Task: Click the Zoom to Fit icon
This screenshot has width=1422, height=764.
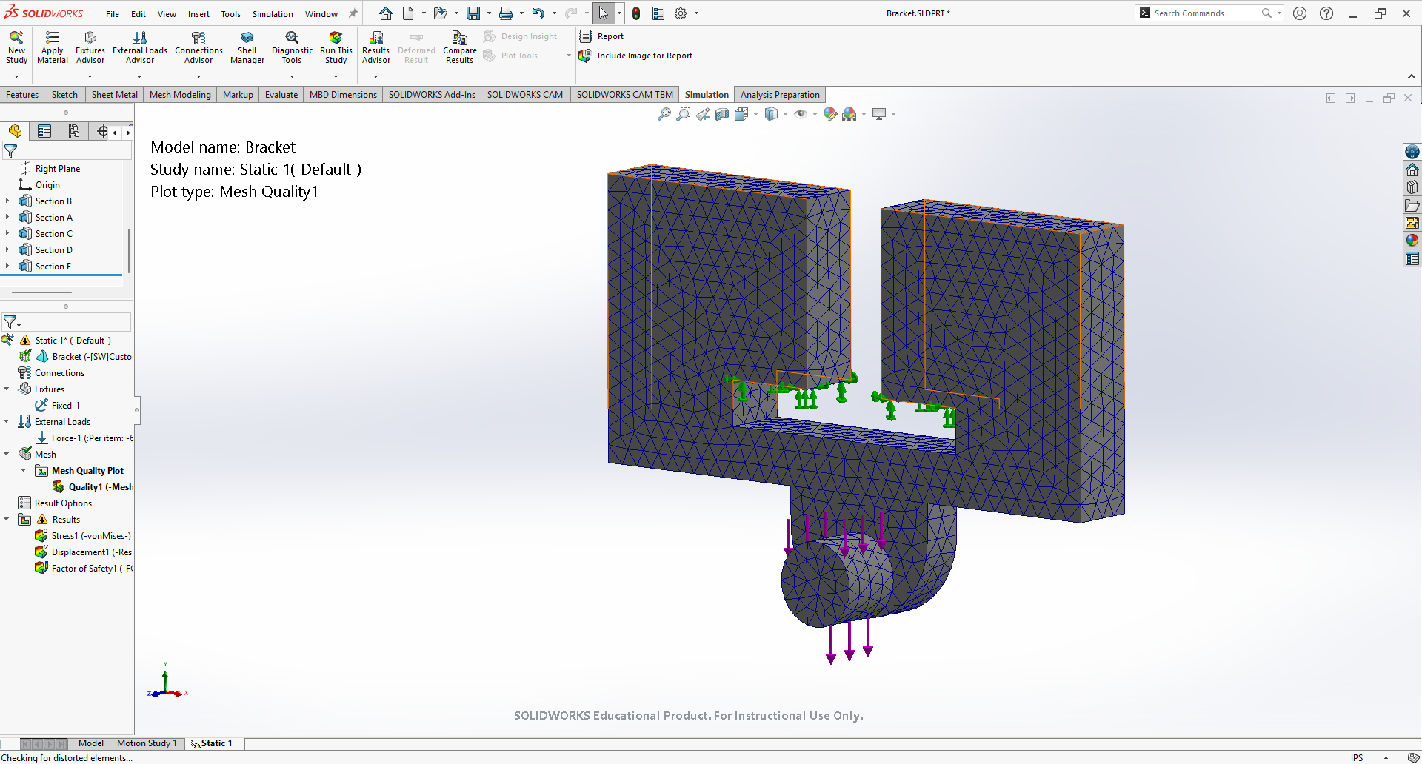Action: point(664,114)
